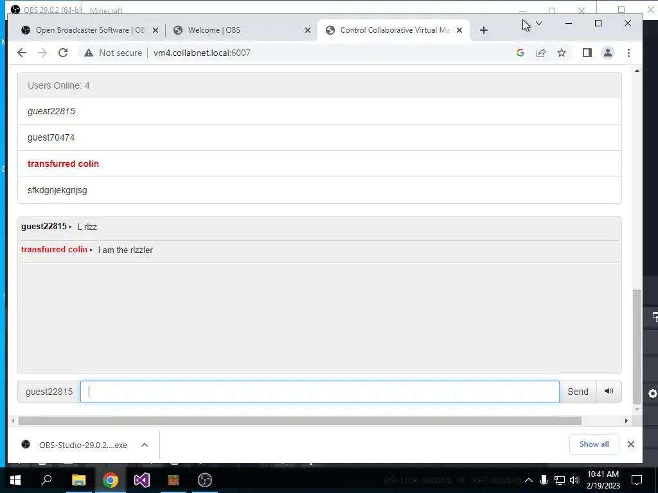Image resolution: width=658 pixels, height=493 pixels.
Task: Open the Chrome profile avatar
Action: pyautogui.click(x=608, y=53)
